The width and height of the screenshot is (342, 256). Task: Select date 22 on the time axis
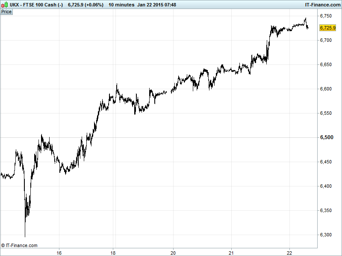pyautogui.click(x=289, y=252)
